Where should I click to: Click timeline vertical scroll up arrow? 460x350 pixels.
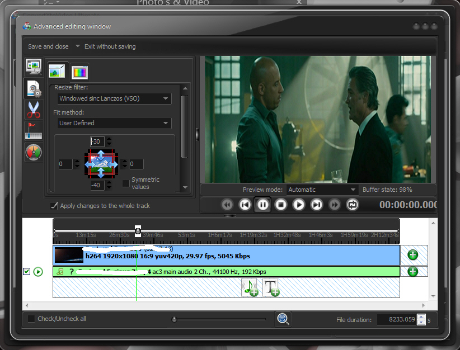click(433, 223)
